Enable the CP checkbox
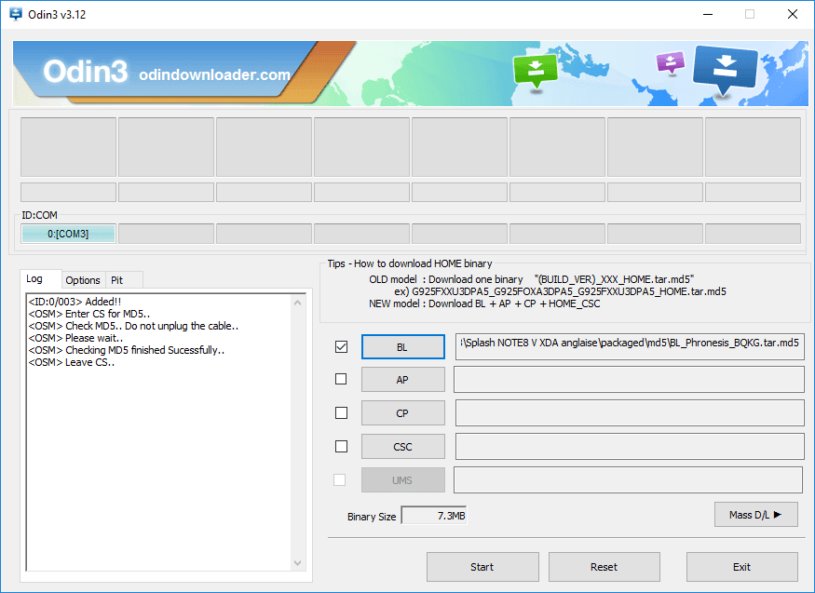Image resolution: width=815 pixels, height=593 pixels. [x=341, y=412]
